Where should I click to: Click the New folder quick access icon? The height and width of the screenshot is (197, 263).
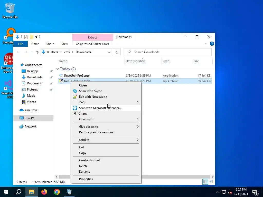[x=32, y=37]
